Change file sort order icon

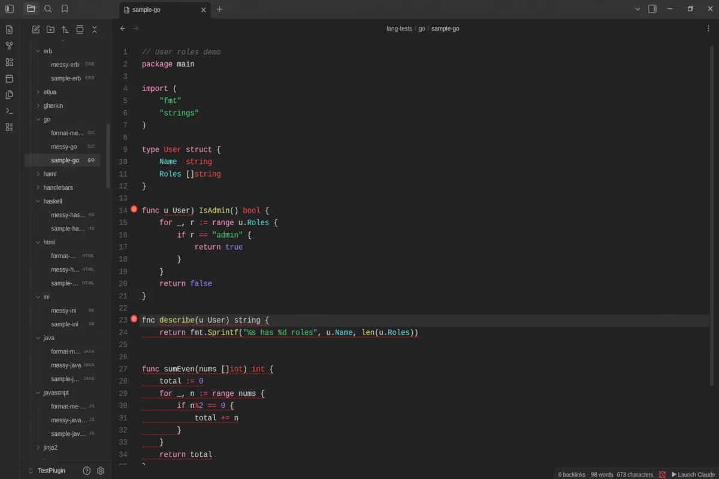(x=65, y=29)
